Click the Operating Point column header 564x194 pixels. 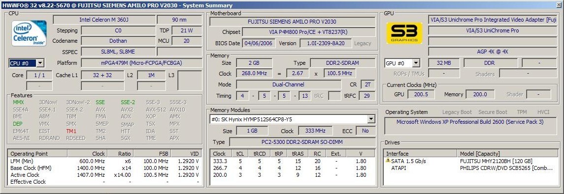[38, 153]
